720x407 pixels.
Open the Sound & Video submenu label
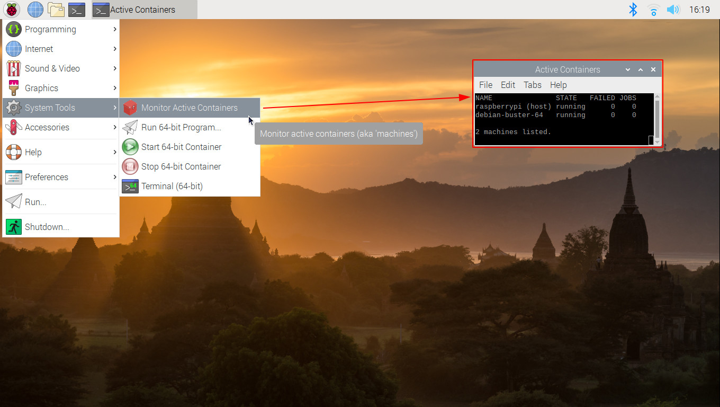coord(52,68)
